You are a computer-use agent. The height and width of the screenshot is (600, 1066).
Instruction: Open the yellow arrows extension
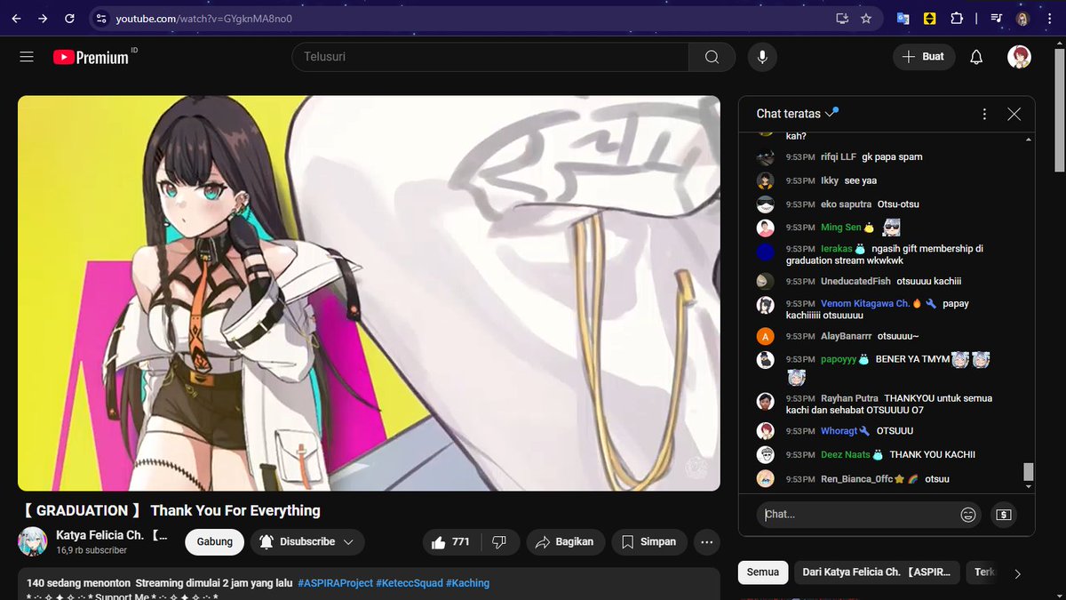[x=930, y=18]
